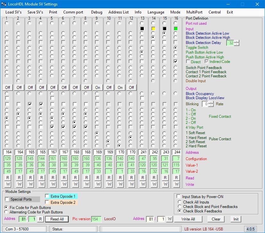
Task: Click the port 1 address field 164
Action: (x=8, y=152)
